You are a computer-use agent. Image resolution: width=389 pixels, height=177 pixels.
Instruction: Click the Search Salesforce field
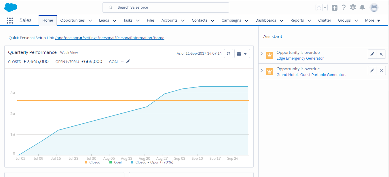coord(166,7)
